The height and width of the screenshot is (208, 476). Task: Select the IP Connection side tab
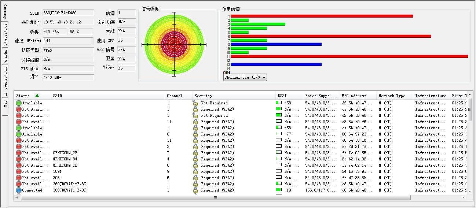(5, 83)
